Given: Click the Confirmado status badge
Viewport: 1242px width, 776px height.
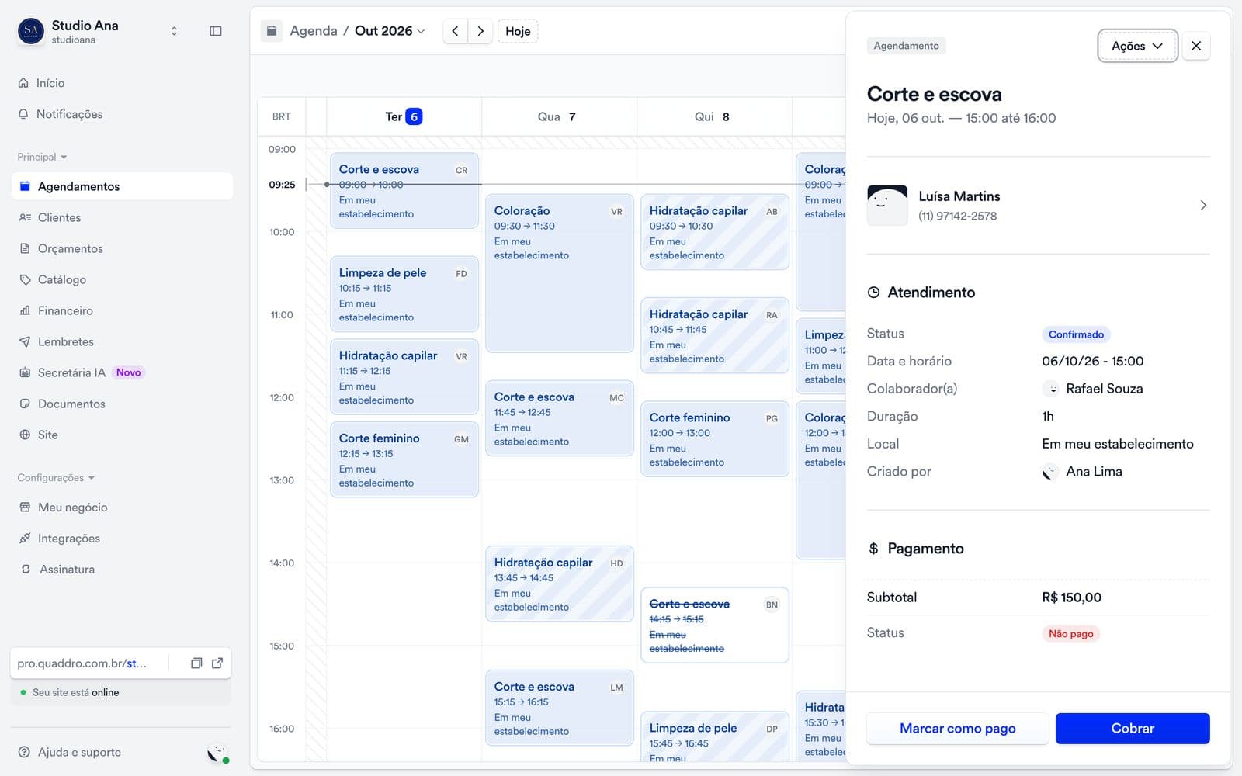Looking at the screenshot, I should click(x=1076, y=334).
